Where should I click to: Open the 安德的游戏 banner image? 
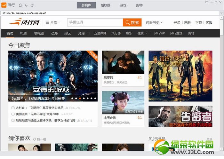pos(53,76)
